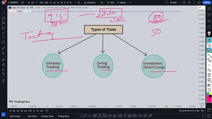The width and height of the screenshot is (212, 119).
Task: Select the 30m timeframe
Action: [46, 3]
